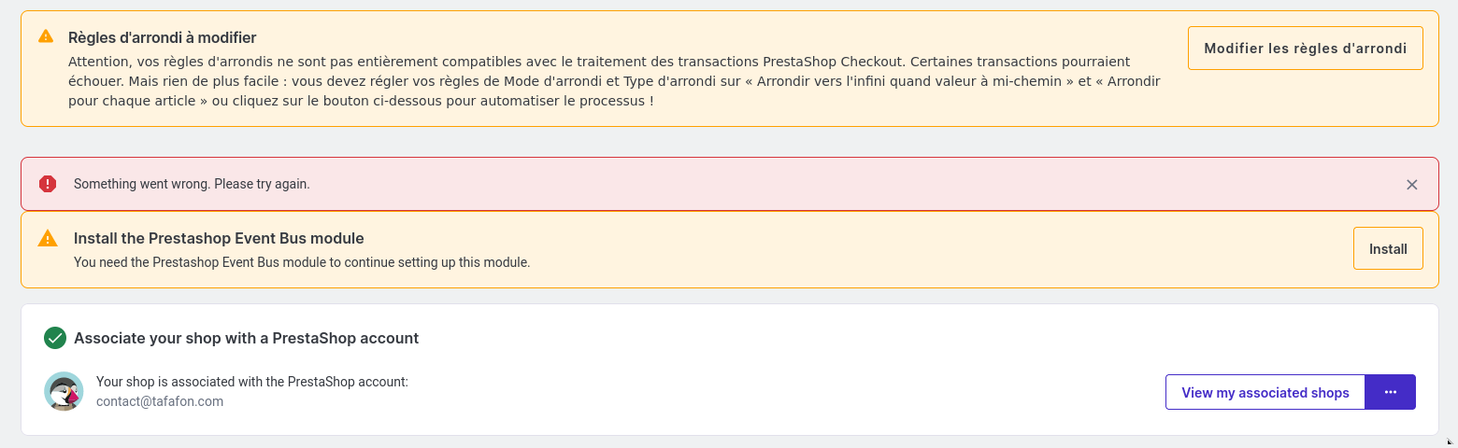Install the Prestashop Event Bus module
Image resolution: width=1458 pixels, height=448 pixels.
[1388, 249]
